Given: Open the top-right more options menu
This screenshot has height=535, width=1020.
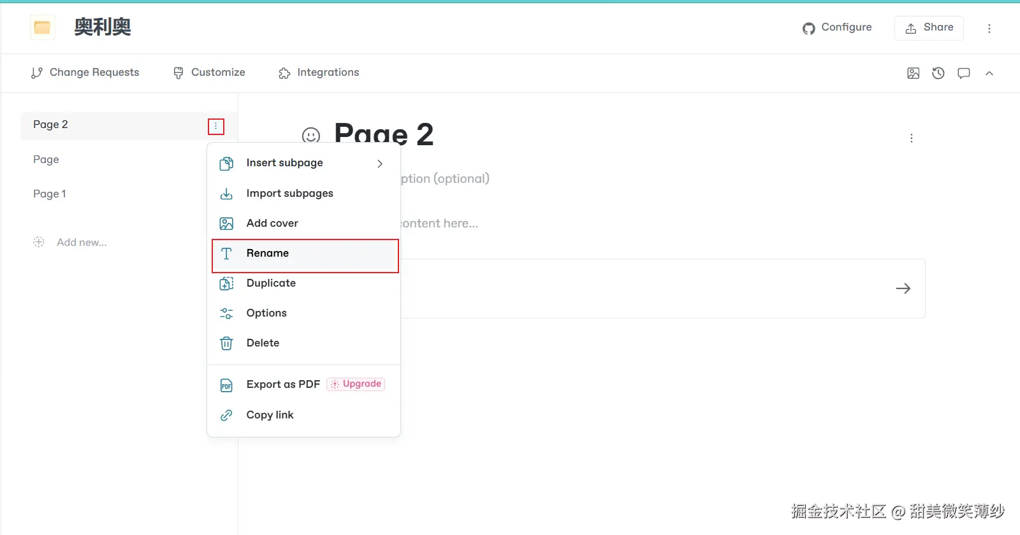Looking at the screenshot, I should click(x=989, y=28).
